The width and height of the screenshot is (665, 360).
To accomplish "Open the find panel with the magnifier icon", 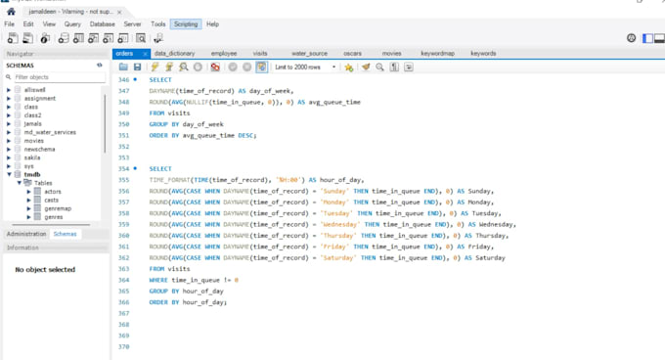I will tap(380, 67).
